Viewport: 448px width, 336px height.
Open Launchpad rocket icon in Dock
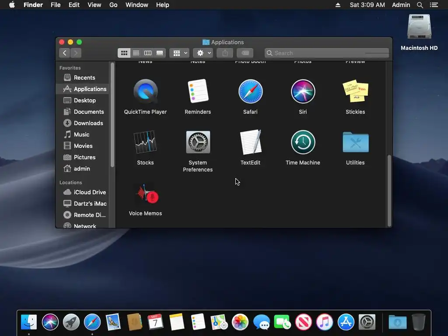tap(71, 322)
